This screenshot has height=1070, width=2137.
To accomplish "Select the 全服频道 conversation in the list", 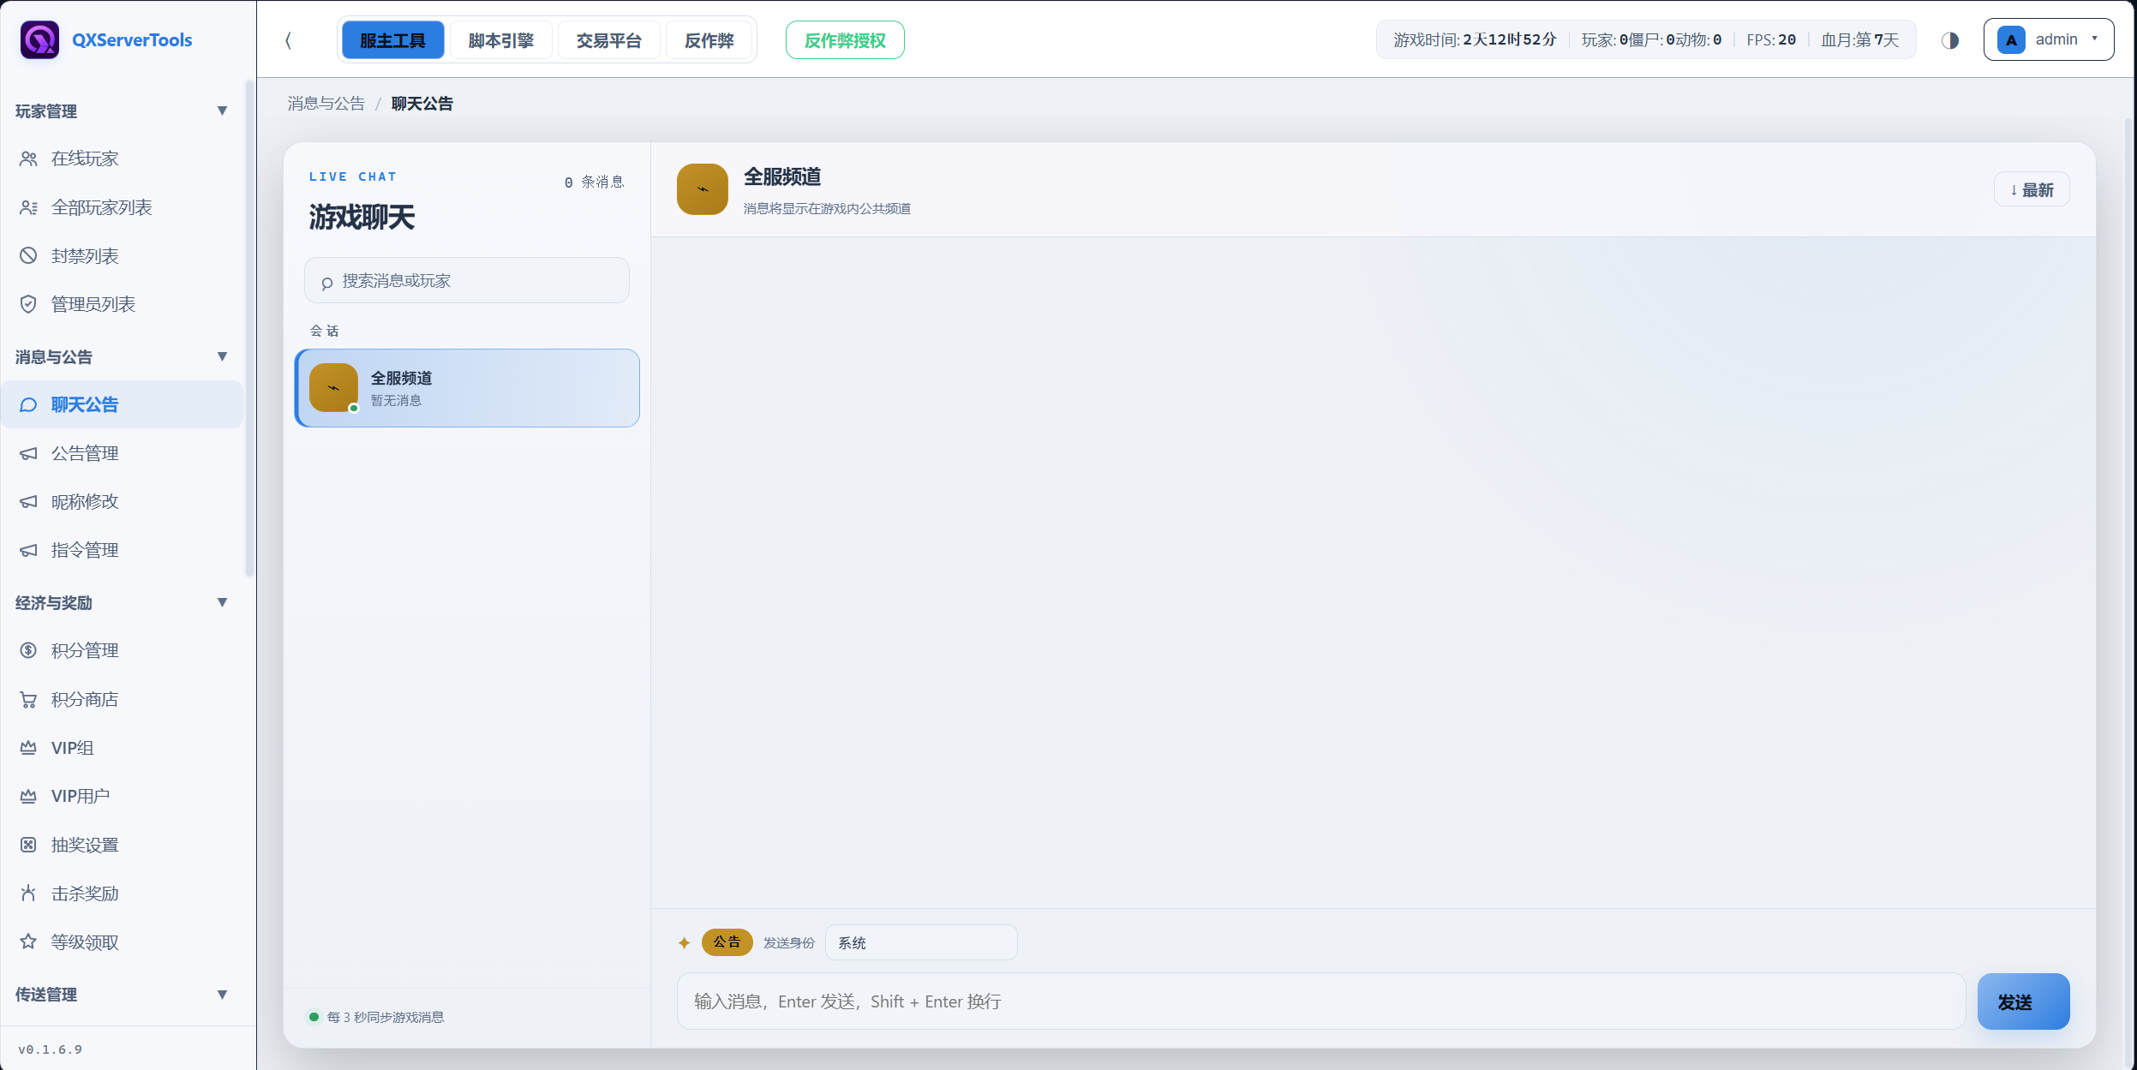I will coord(467,388).
